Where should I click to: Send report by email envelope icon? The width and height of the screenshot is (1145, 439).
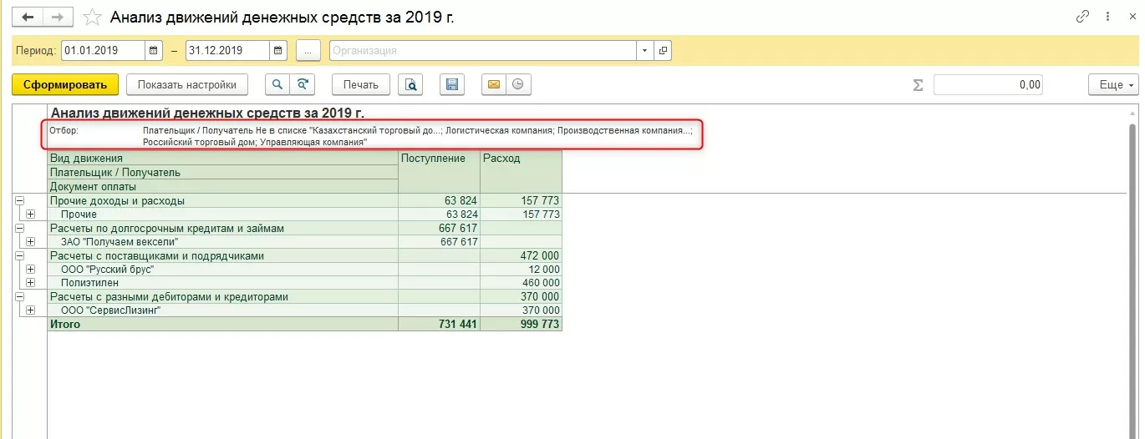point(494,84)
